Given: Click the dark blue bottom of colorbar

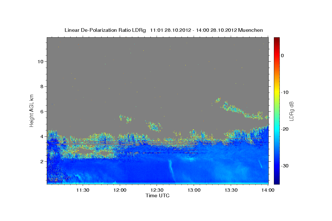Looking at the screenshot, I should pyautogui.click(x=277, y=181).
